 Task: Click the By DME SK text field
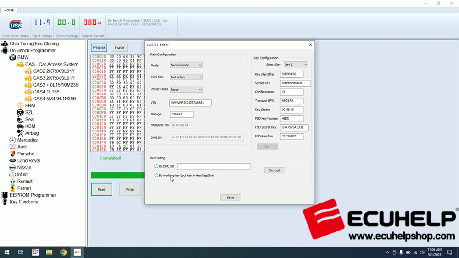pyautogui.click(x=213, y=166)
